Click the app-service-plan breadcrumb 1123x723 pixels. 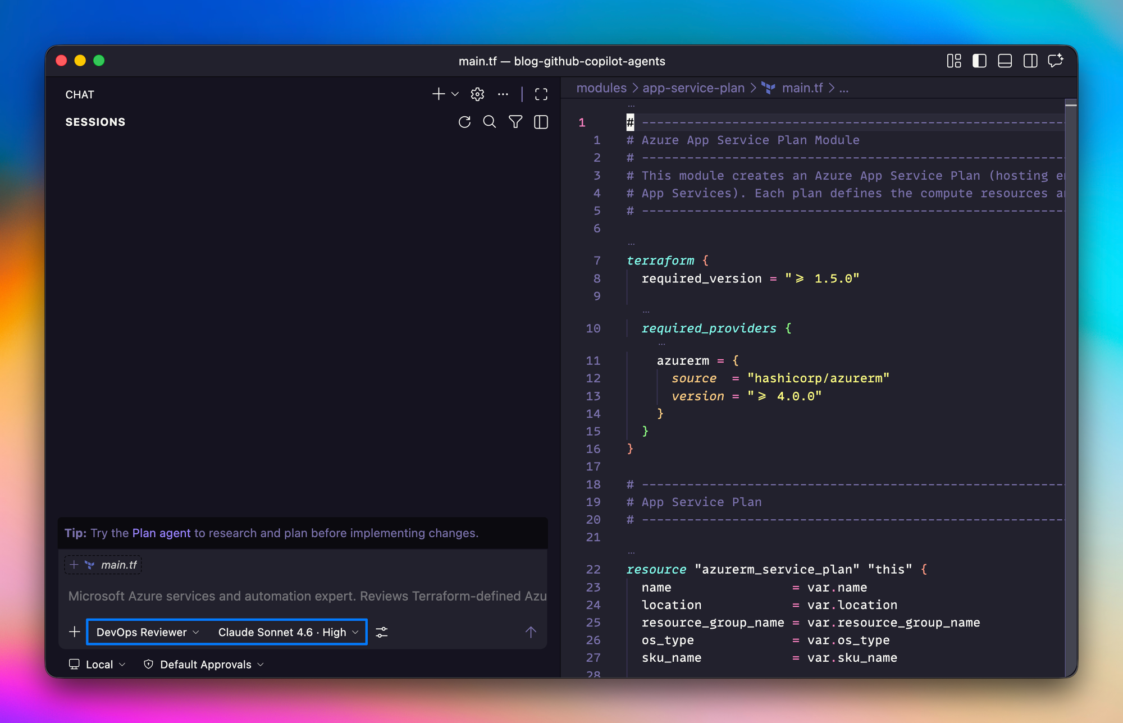(x=693, y=88)
